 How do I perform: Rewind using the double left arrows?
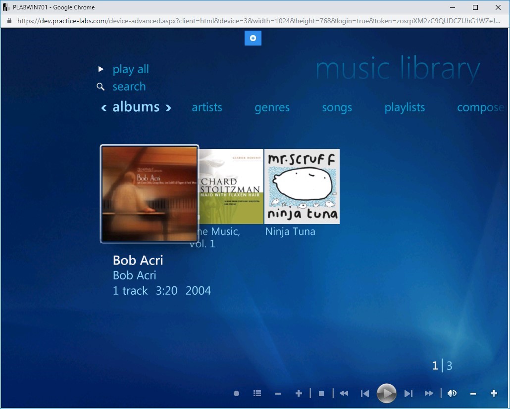click(344, 393)
